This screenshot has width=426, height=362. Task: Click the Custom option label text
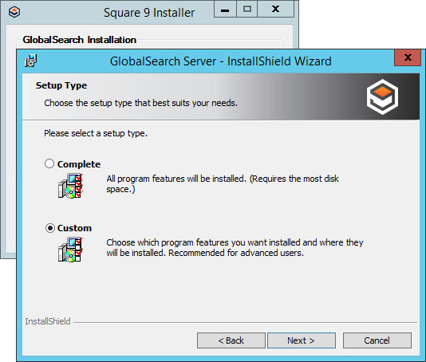[74, 228]
